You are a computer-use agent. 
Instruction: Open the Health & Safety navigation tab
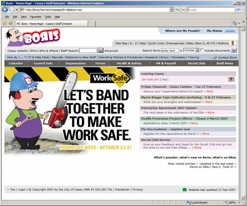pos(129,63)
